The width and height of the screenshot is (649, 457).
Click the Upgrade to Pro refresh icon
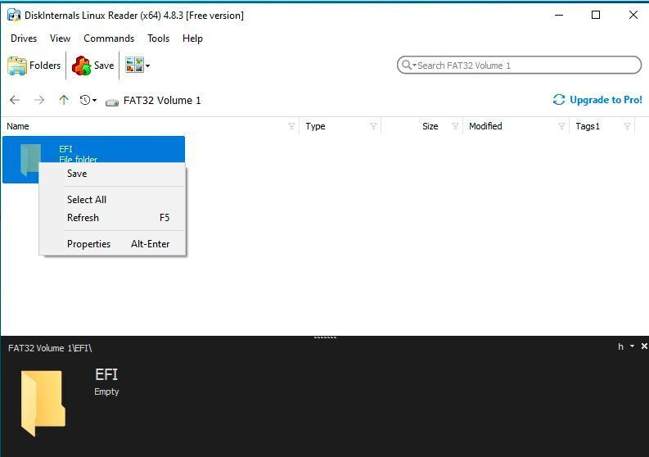point(559,99)
